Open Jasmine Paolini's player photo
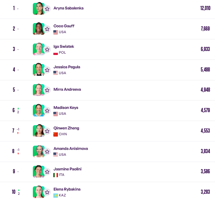The width and height of the screenshot is (215, 199). [38, 171]
